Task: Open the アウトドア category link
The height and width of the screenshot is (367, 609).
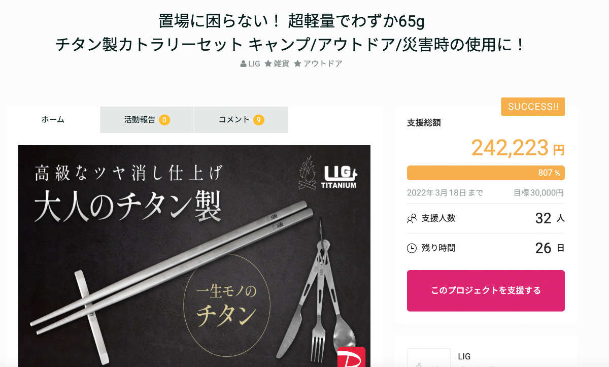Action: click(323, 64)
